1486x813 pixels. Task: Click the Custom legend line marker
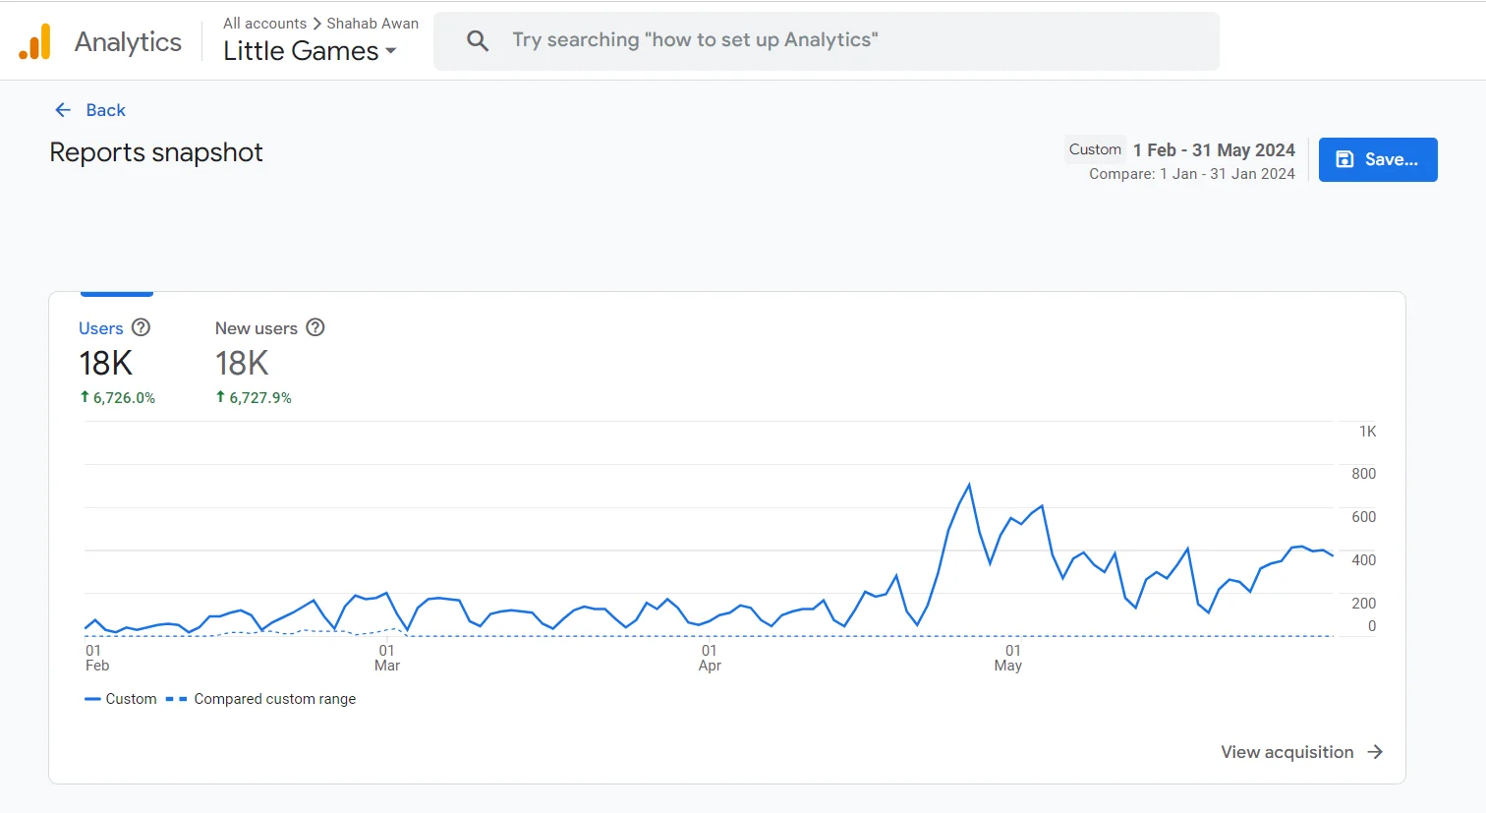pos(93,699)
